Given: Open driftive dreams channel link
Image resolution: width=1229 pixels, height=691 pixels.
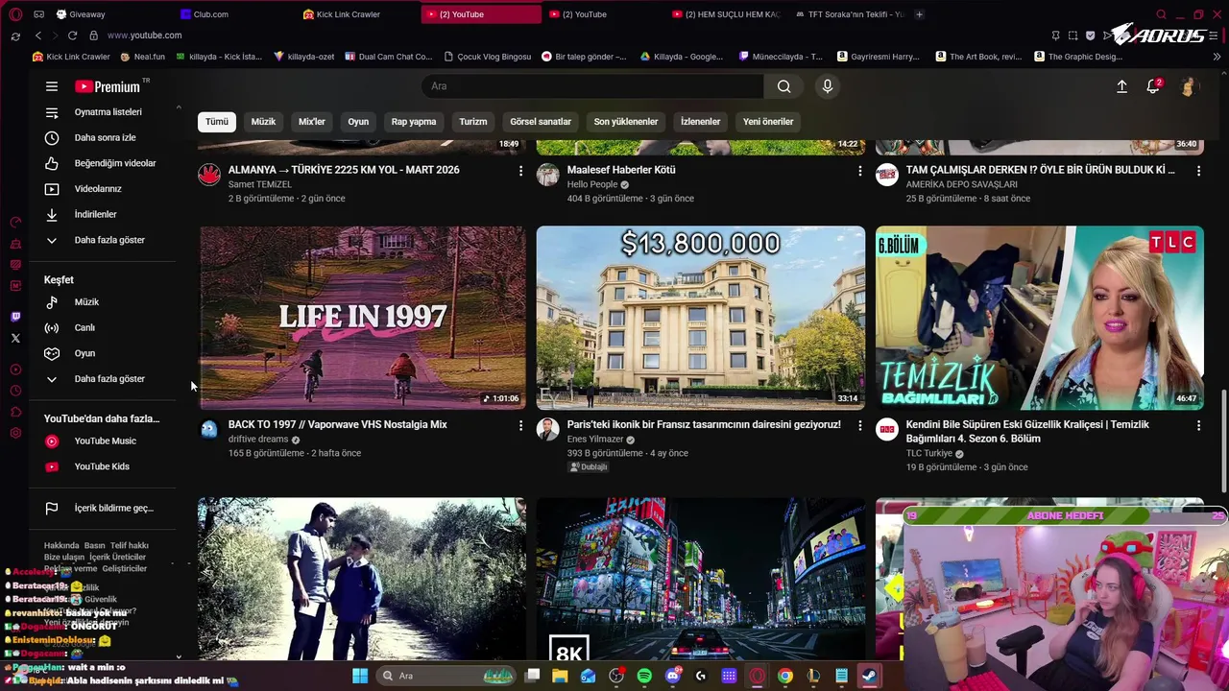Looking at the screenshot, I should pyautogui.click(x=258, y=440).
